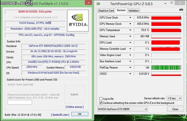Click the VDDC voltage graph
This screenshot has height=121, width=187.
pos(166,74)
